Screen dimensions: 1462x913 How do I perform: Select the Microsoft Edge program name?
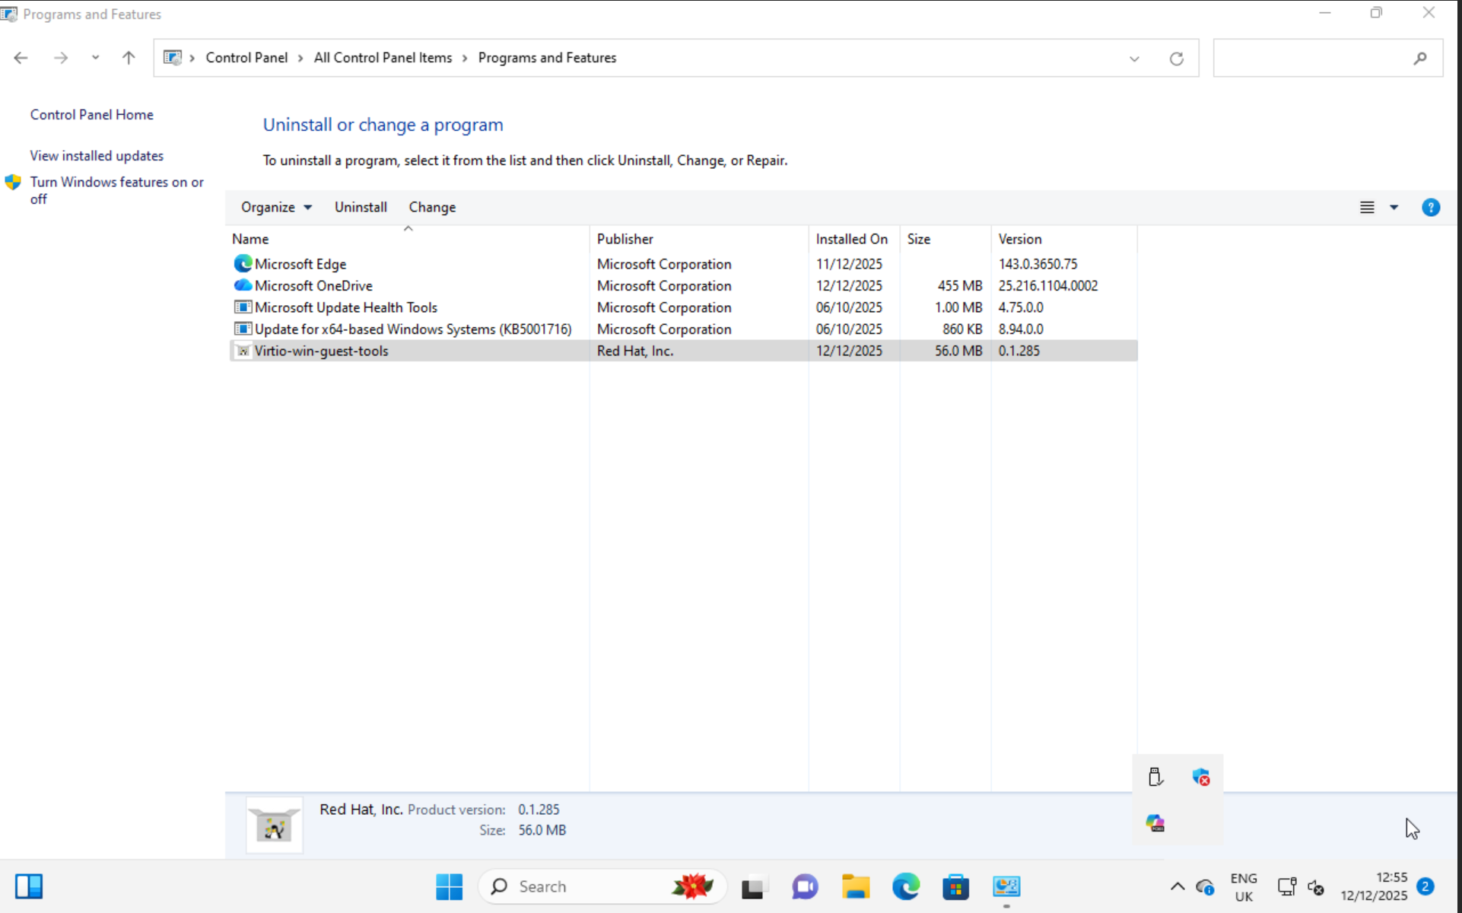coord(300,264)
